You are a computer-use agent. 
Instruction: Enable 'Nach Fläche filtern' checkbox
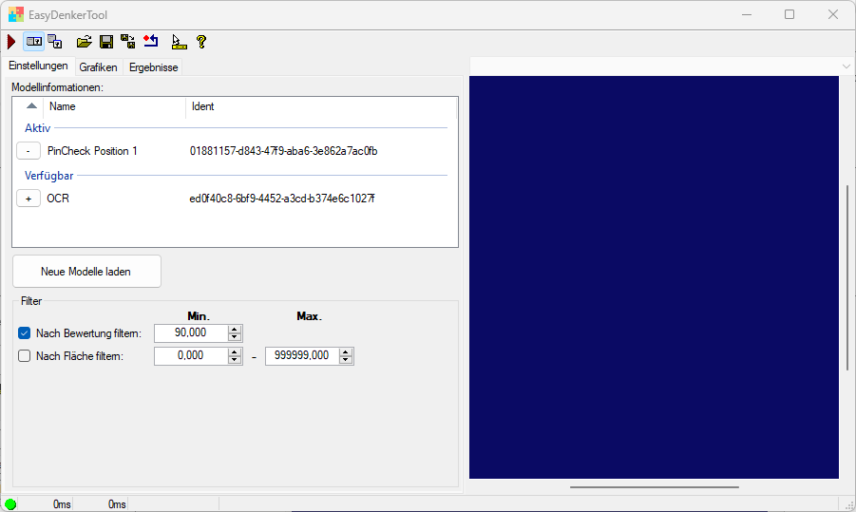point(25,356)
